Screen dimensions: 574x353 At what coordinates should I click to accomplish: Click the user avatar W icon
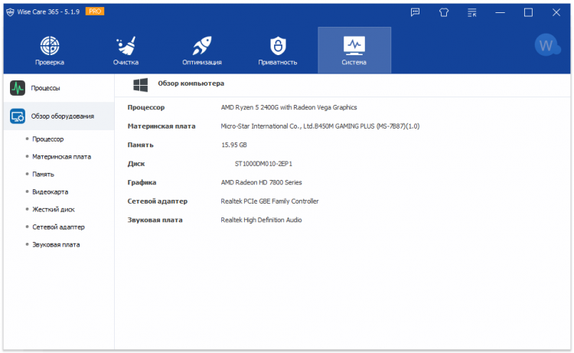547,45
